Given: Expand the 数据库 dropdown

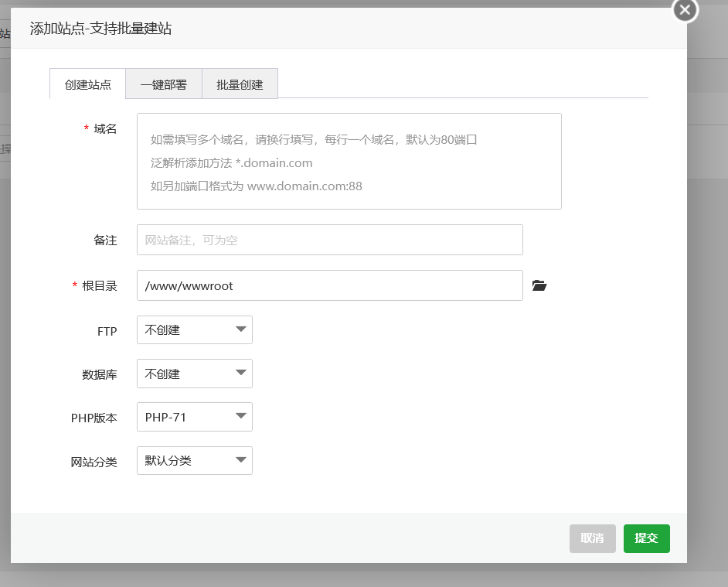Looking at the screenshot, I should tap(194, 374).
